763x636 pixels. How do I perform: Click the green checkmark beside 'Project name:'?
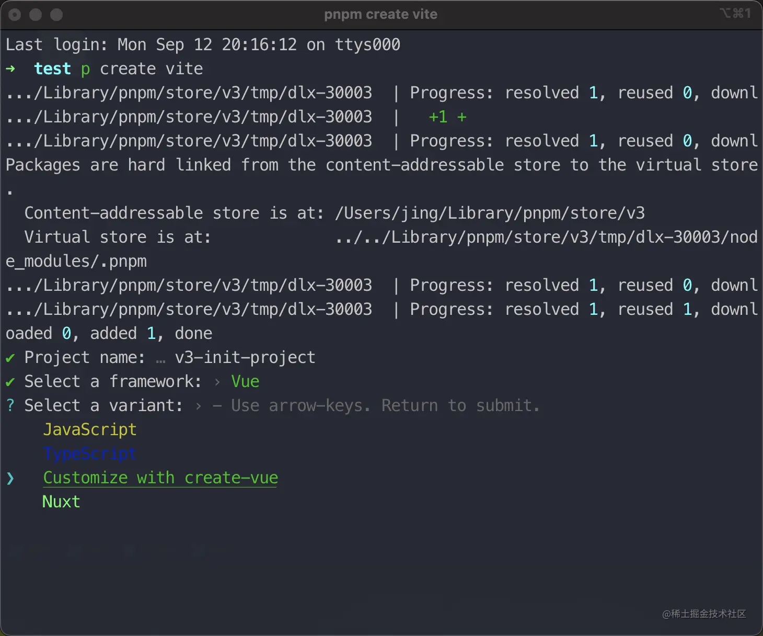10,358
